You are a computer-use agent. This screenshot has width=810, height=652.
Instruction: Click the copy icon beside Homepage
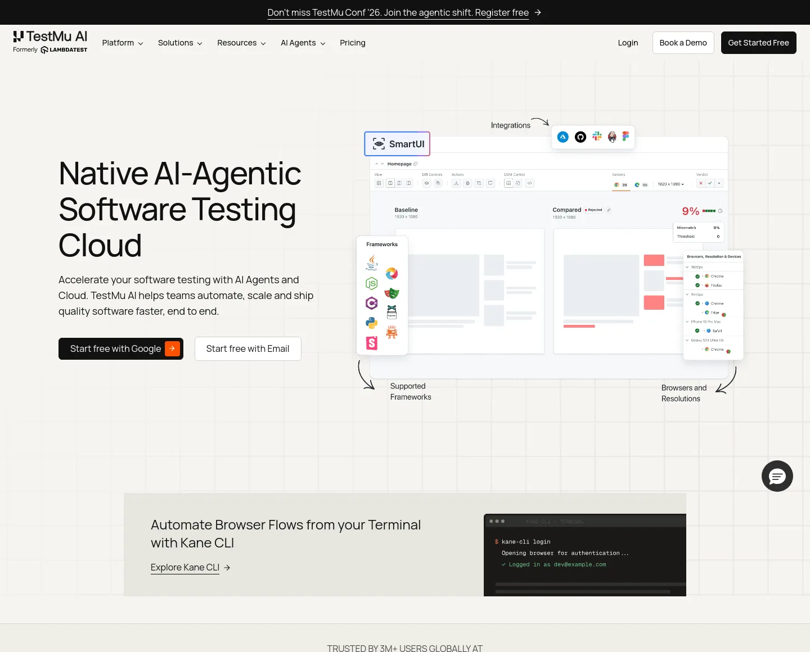pyautogui.click(x=416, y=164)
